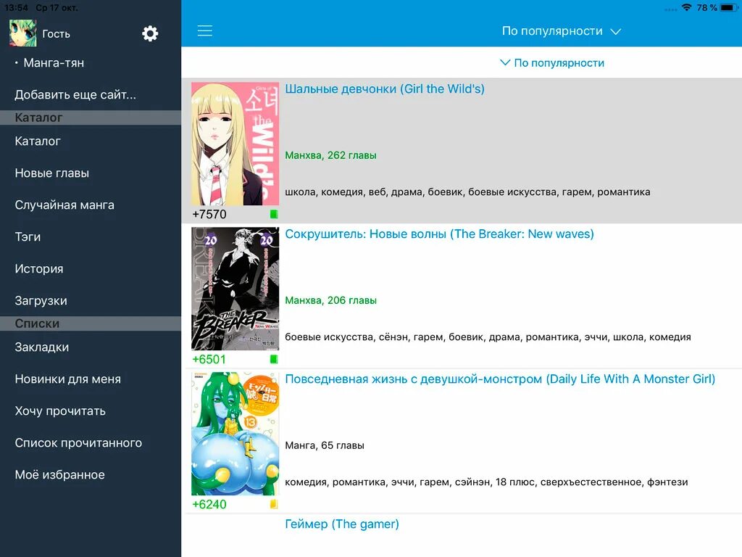Viewport: 742px width, 557px height.
Task: Tap the Girl the Wild's cover thumbnail
Action: pyautogui.click(x=235, y=144)
